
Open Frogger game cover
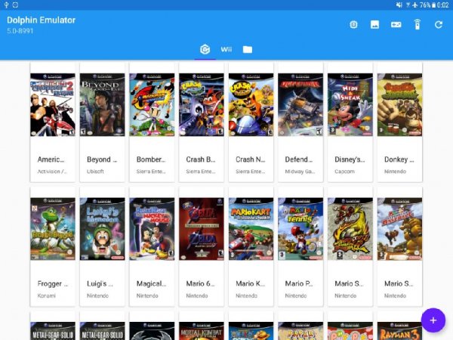(x=53, y=229)
